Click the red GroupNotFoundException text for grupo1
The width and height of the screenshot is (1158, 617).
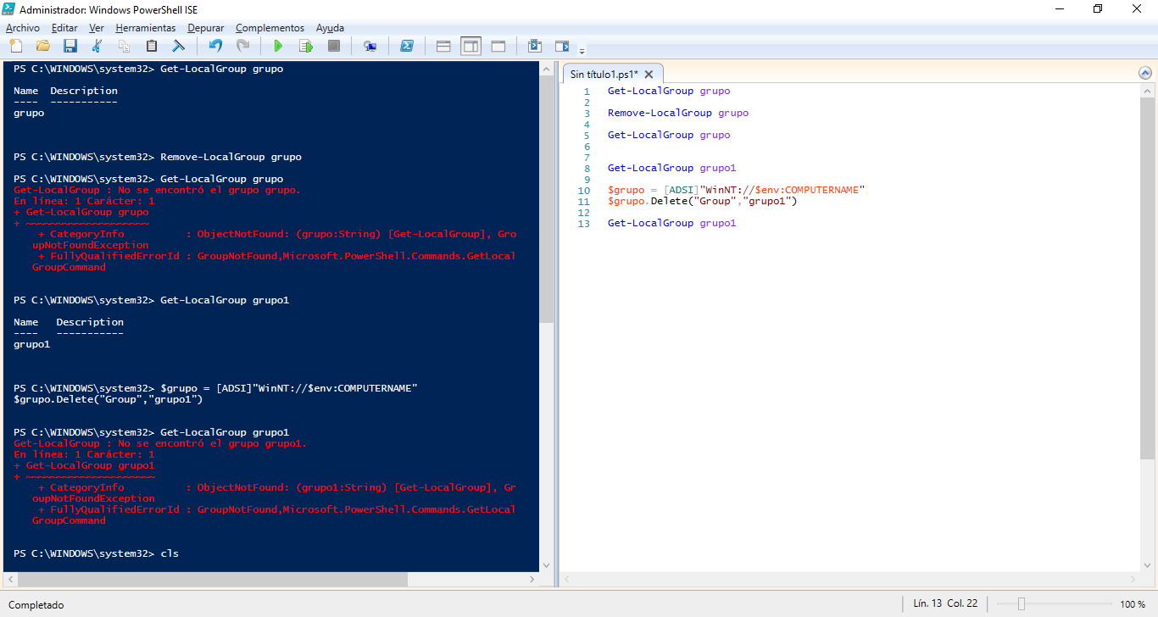pyautogui.click(x=93, y=498)
